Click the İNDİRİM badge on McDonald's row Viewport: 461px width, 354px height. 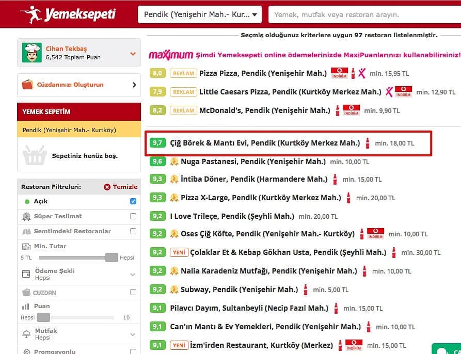pyautogui.click(x=351, y=110)
